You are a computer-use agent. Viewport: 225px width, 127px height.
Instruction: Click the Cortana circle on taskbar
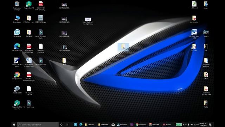pyautogui.click(x=62, y=125)
